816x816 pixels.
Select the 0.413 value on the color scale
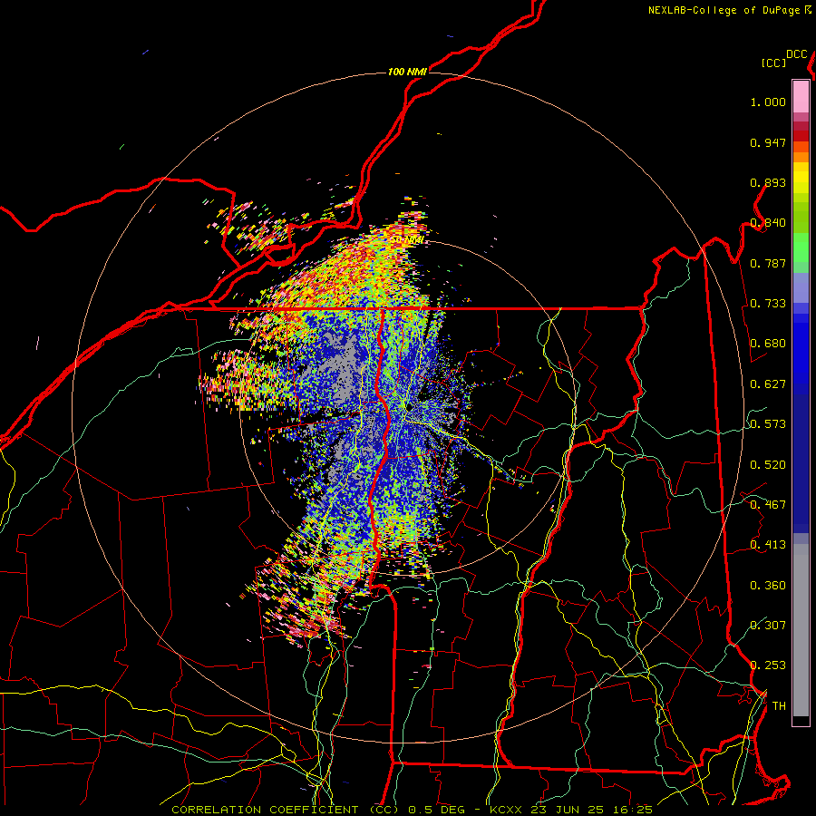point(768,545)
